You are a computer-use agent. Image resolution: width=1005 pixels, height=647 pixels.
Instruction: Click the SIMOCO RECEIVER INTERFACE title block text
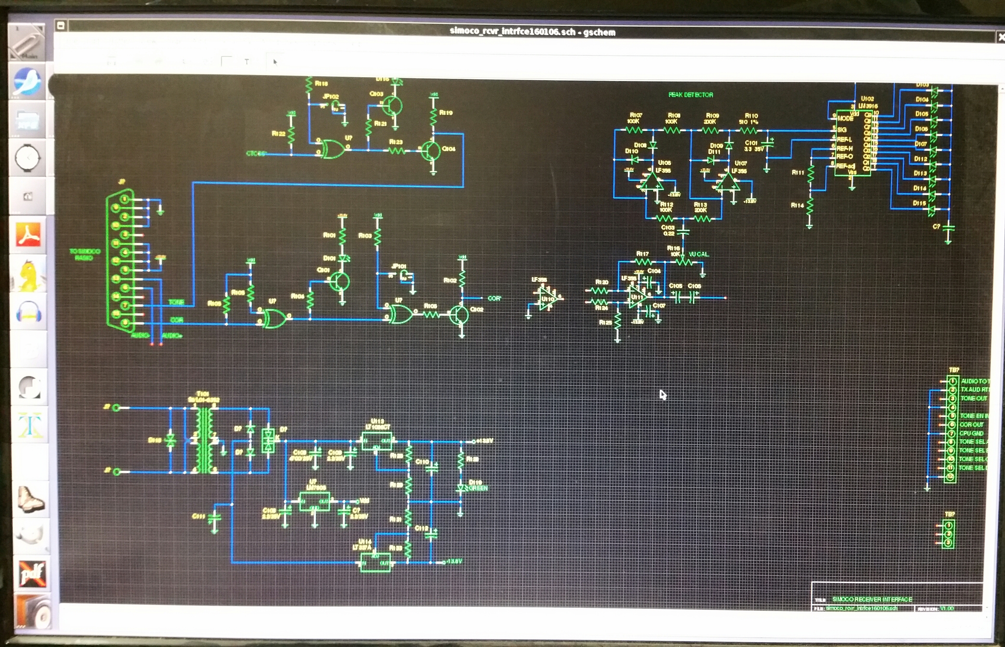[x=872, y=599]
